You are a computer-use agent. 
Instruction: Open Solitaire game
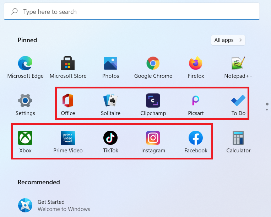(x=110, y=104)
